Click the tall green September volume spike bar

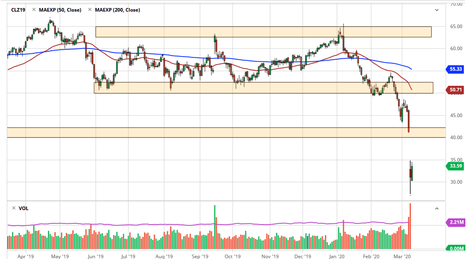[x=215, y=227]
